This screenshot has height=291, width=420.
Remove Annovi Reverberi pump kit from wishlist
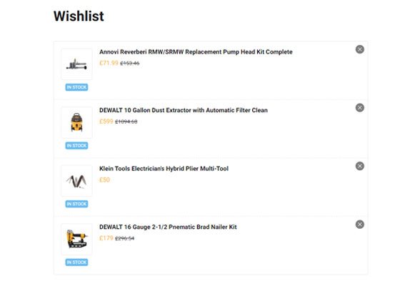tap(359, 49)
